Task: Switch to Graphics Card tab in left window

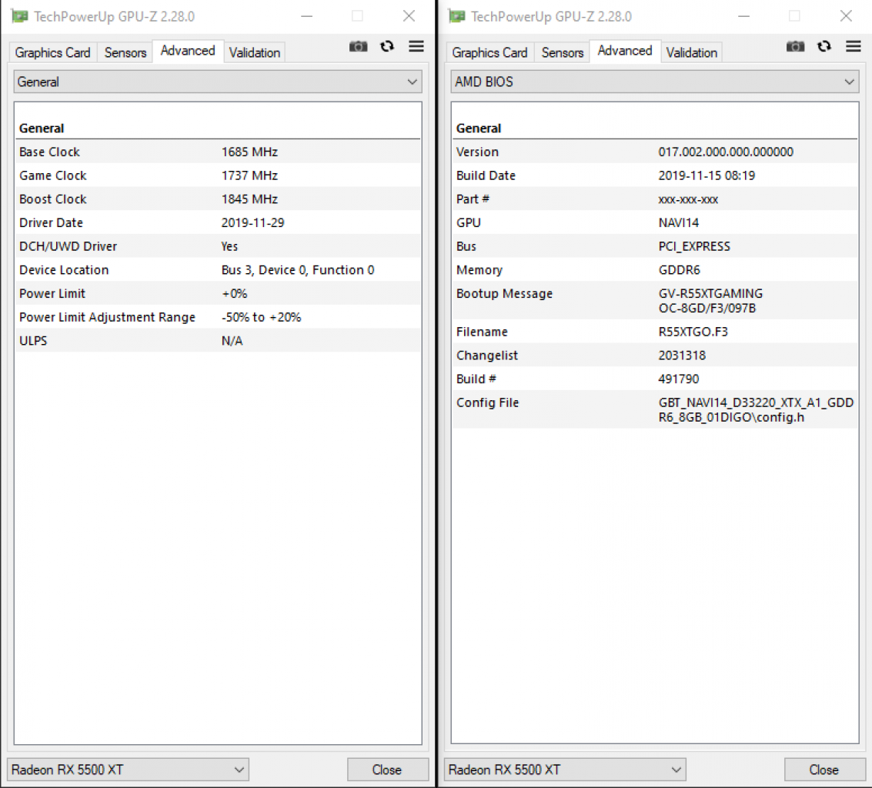Action: (x=53, y=53)
